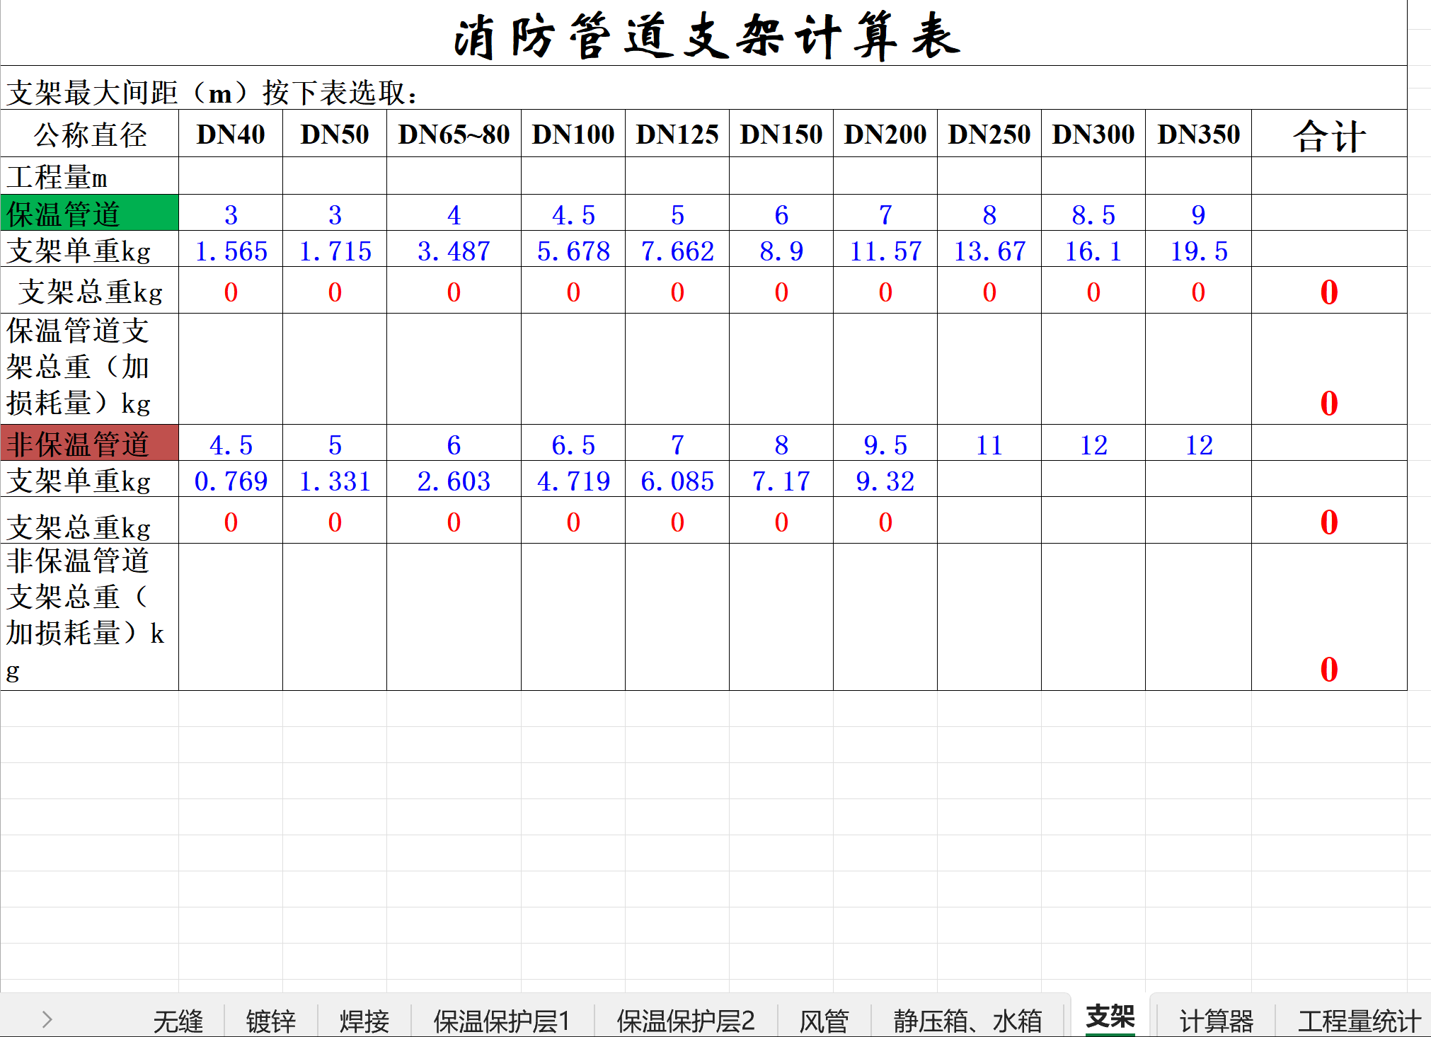Select the 焊接 sheet tab
Image resolution: width=1431 pixels, height=1037 pixels.
click(364, 1021)
